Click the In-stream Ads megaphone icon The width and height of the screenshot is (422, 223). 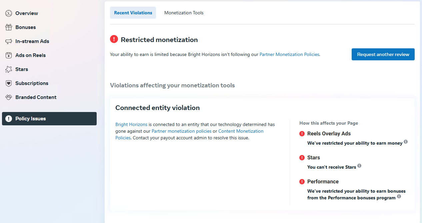9,41
